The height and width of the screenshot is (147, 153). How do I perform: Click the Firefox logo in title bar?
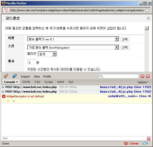pos(4,3)
